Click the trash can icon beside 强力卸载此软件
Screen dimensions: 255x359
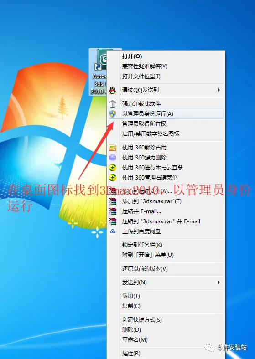(113, 104)
